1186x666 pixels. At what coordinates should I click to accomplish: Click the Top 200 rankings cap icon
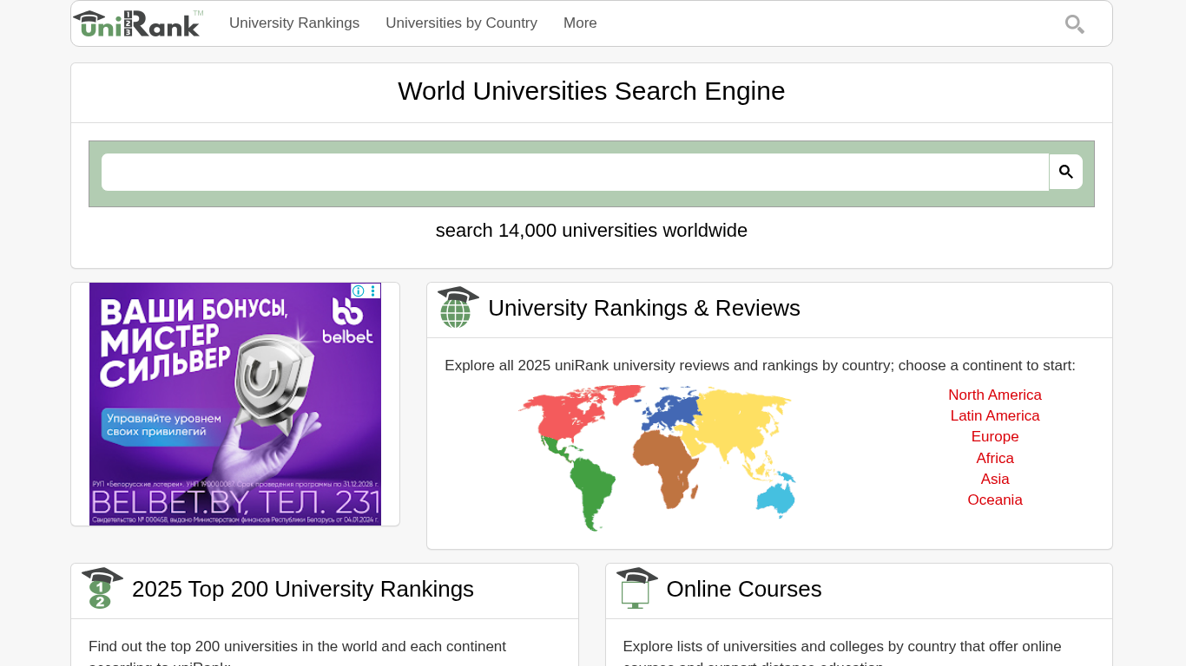click(102, 588)
